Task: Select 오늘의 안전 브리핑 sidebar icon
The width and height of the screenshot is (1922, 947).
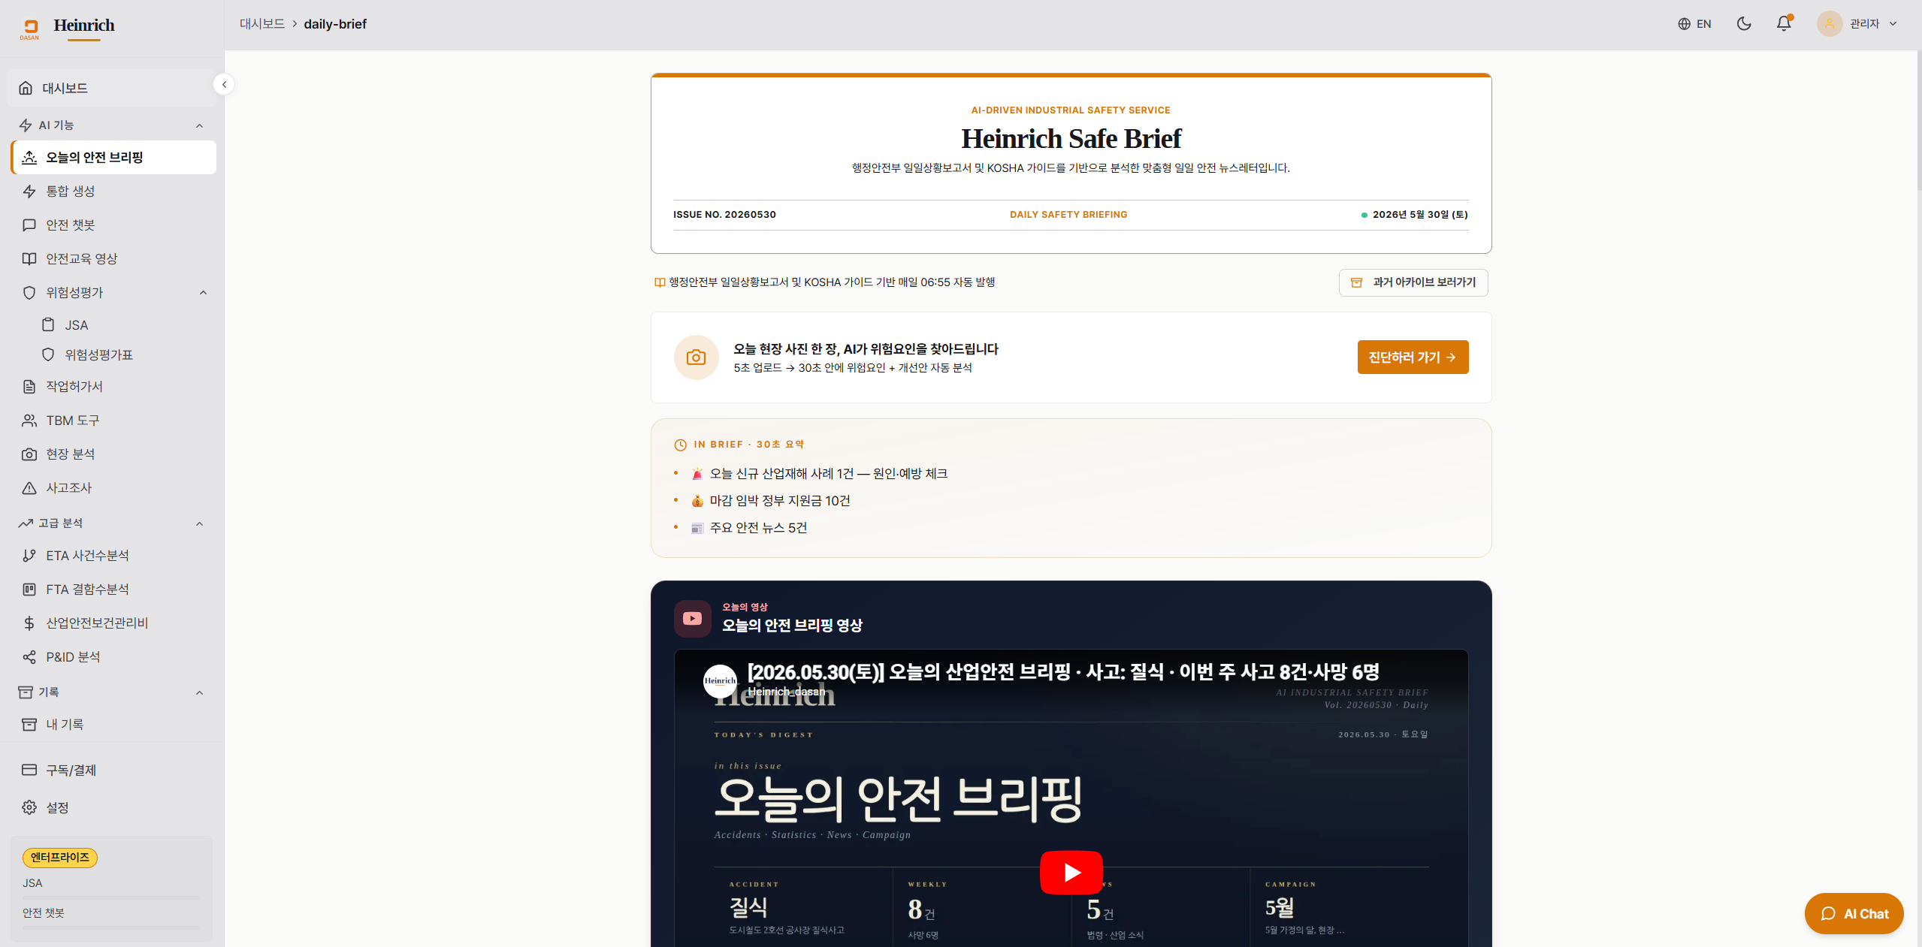Action: [x=29, y=157]
